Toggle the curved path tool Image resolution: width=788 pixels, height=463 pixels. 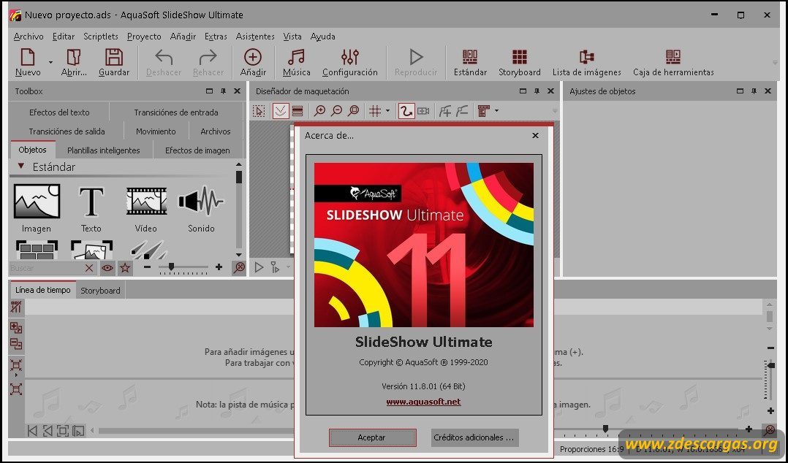pyautogui.click(x=406, y=111)
